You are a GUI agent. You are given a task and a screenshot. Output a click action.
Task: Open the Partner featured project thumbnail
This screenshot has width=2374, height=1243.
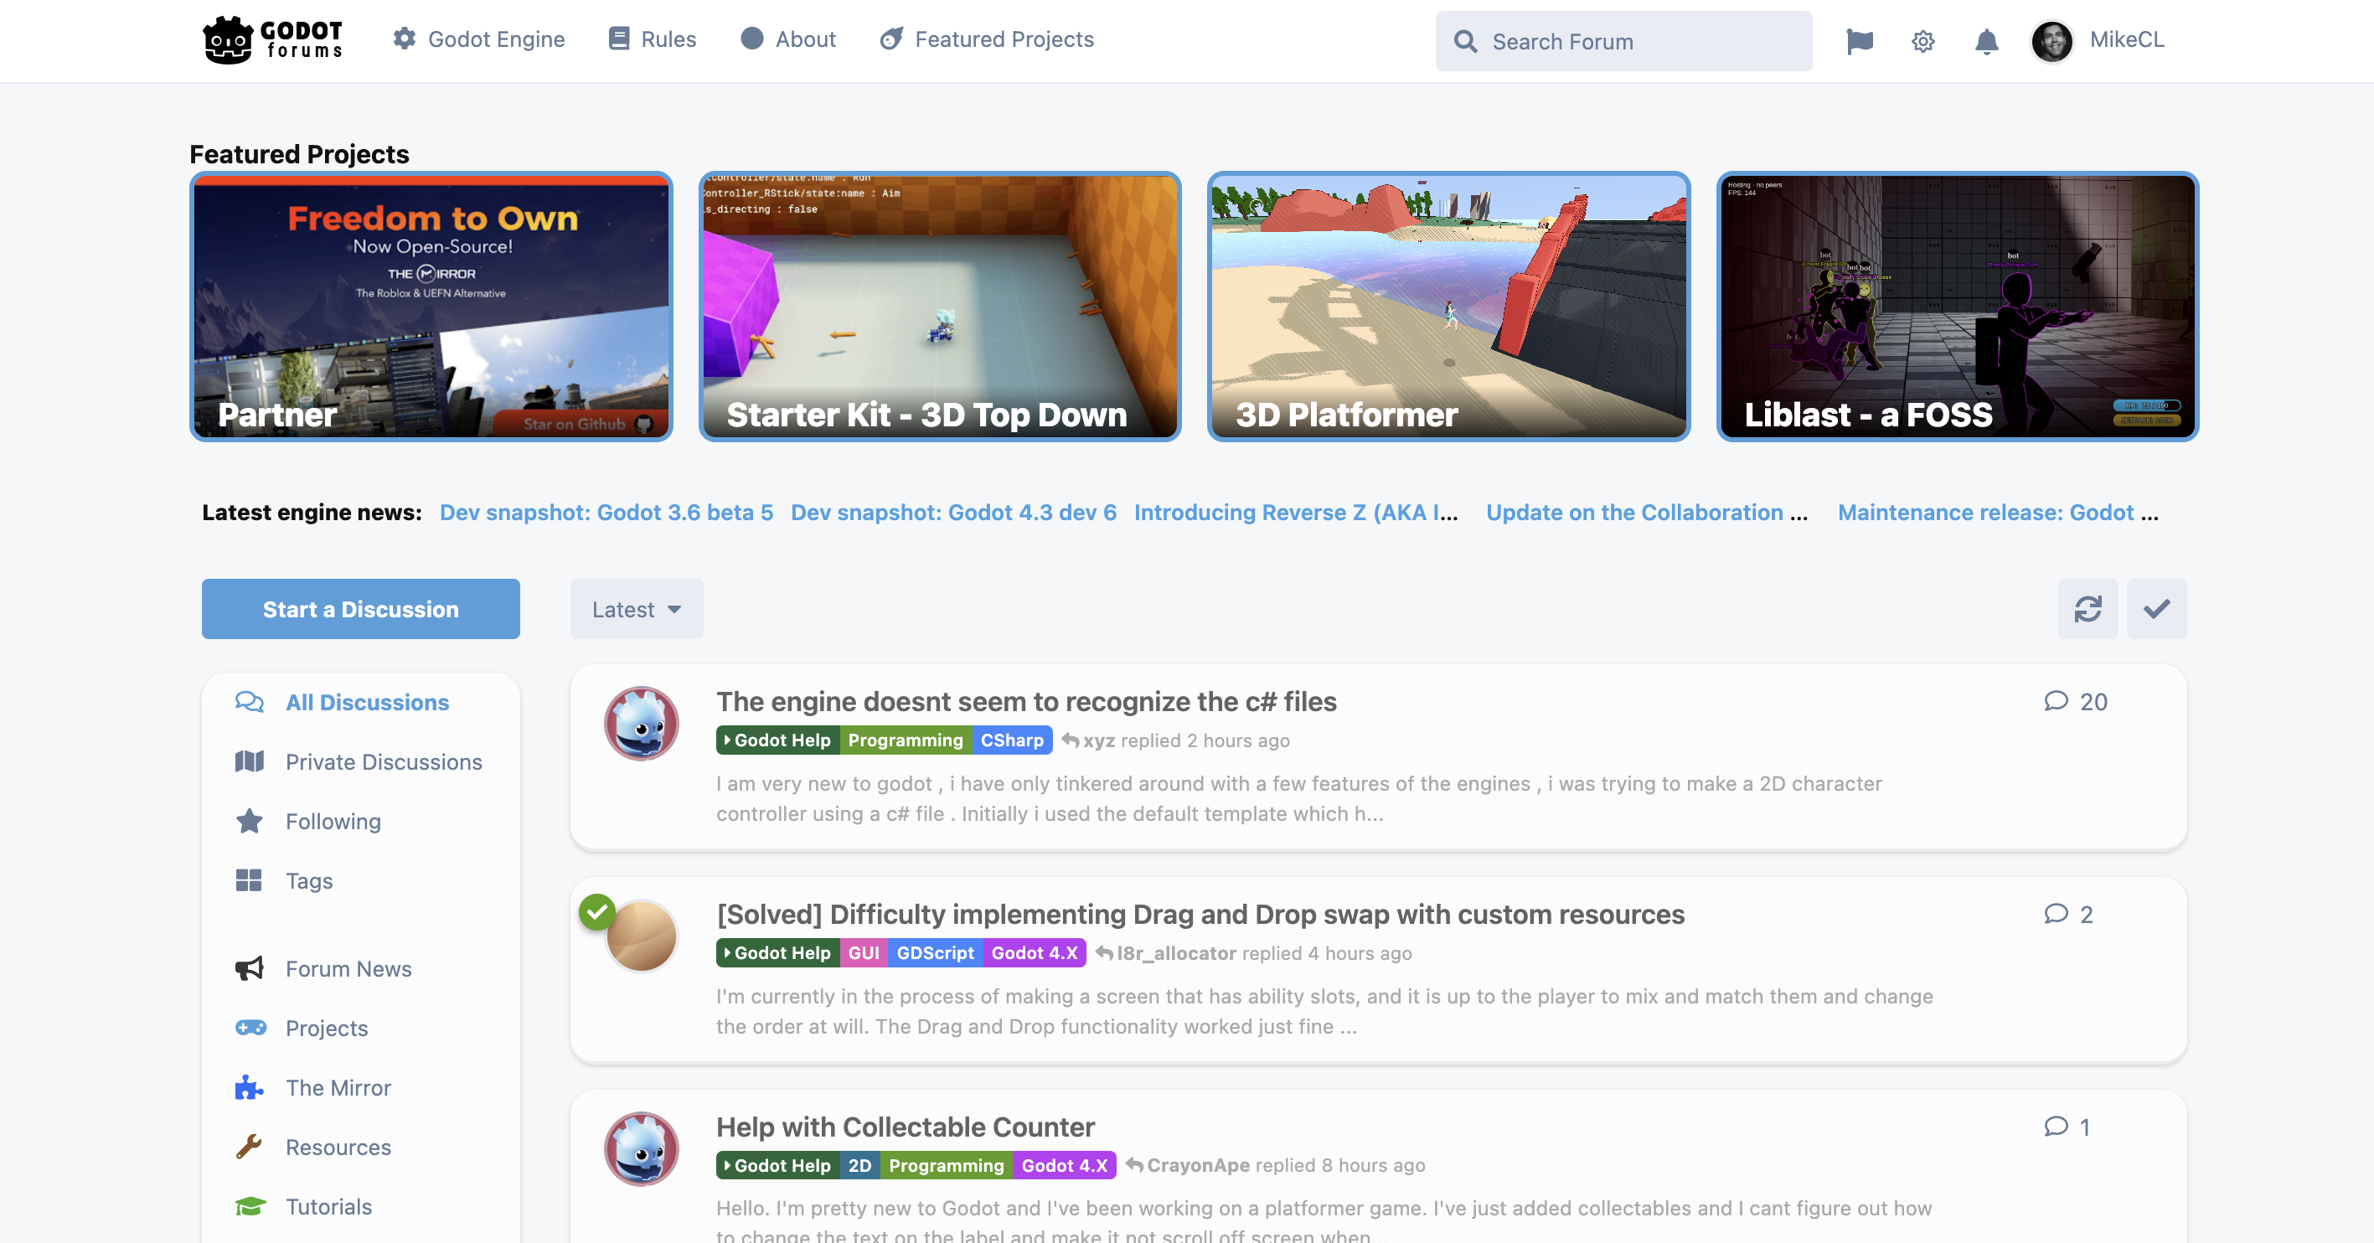tap(431, 307)
